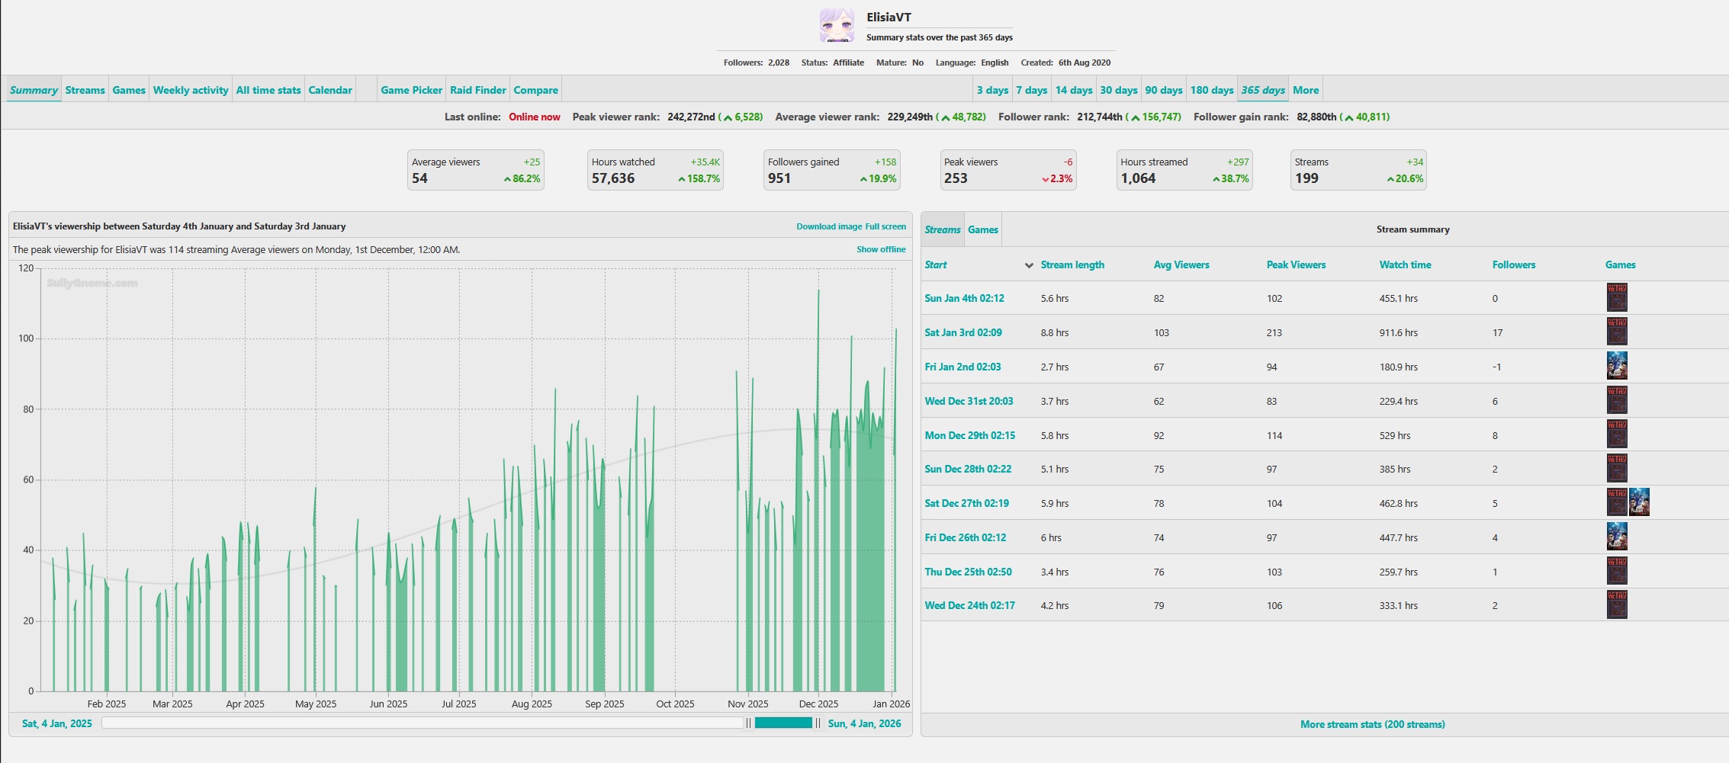Open the Games tab in top navigation

coord(129,90)
